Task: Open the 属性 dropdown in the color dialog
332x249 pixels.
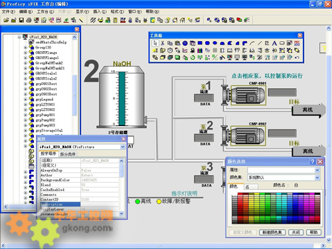Action: (x=317, y=170)
